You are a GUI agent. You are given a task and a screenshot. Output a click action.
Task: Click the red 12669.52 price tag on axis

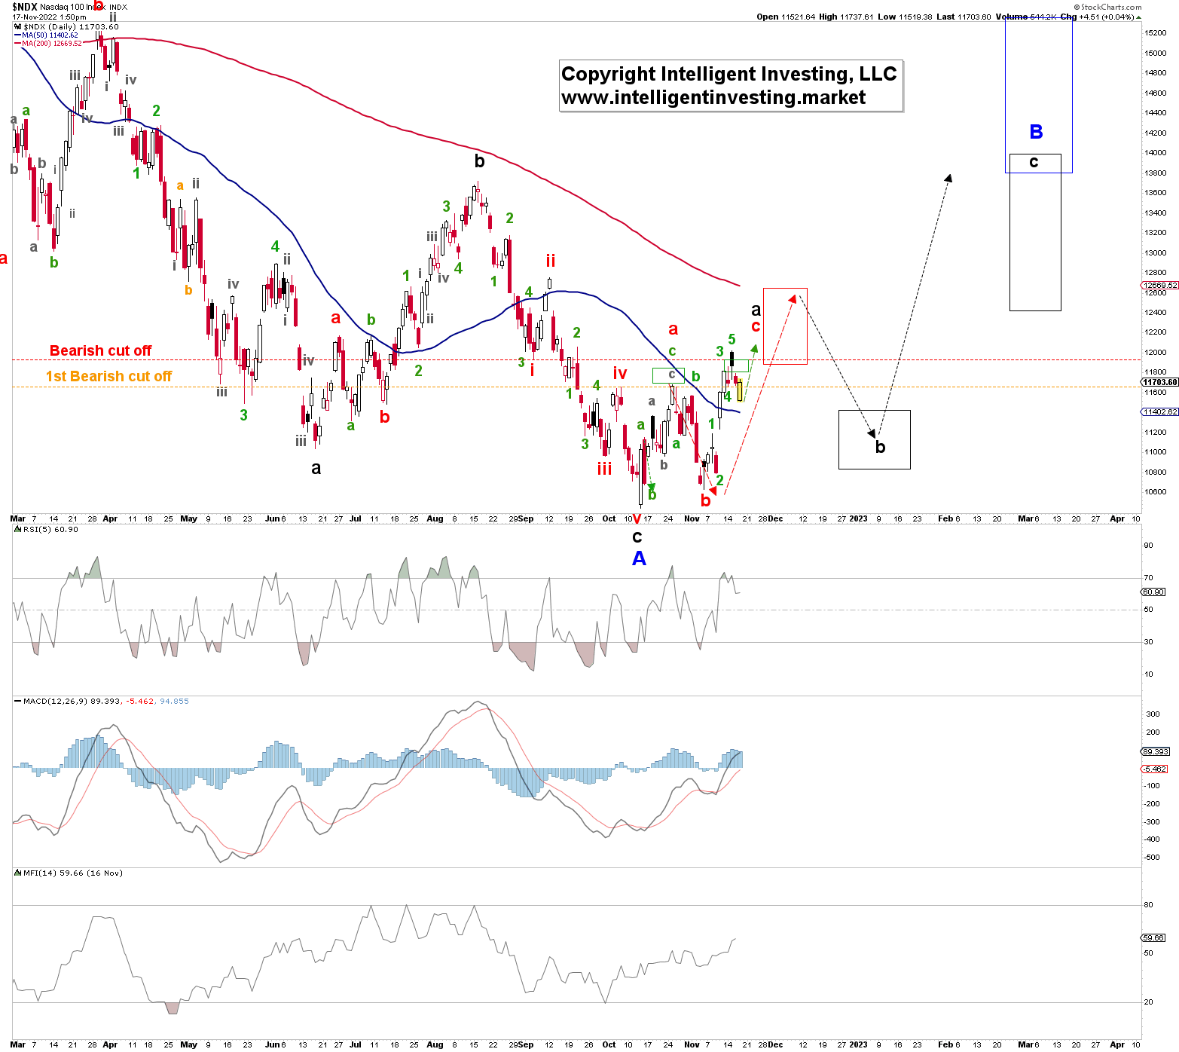[1160, 286]
